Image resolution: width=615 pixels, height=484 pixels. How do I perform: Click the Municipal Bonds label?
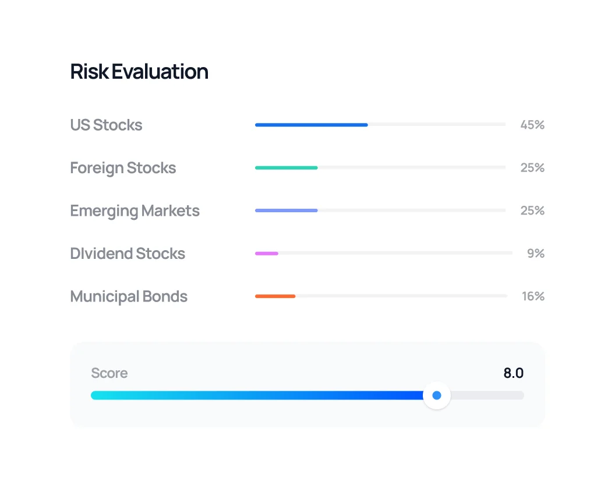tap(129, 296)
